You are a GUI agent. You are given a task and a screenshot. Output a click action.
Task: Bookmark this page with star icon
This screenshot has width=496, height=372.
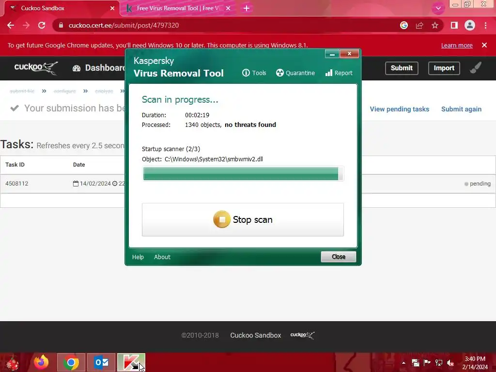coord(435,25)
